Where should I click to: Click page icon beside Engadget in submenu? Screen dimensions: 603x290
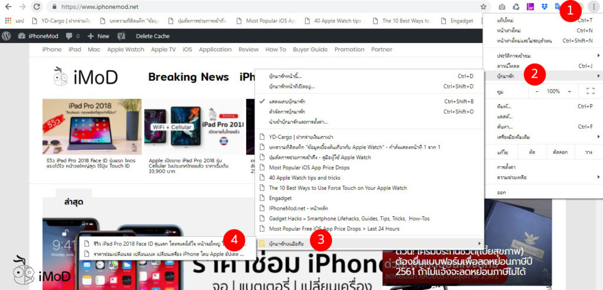262,198
